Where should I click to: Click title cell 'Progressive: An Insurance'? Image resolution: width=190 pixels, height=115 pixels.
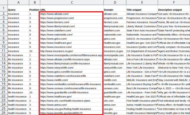tap(142, 18)
